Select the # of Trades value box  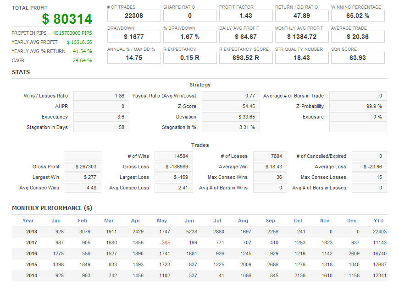tap(134, 16)
